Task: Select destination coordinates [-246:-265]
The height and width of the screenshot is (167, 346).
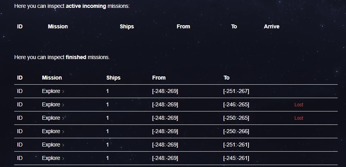Action: 236,104
